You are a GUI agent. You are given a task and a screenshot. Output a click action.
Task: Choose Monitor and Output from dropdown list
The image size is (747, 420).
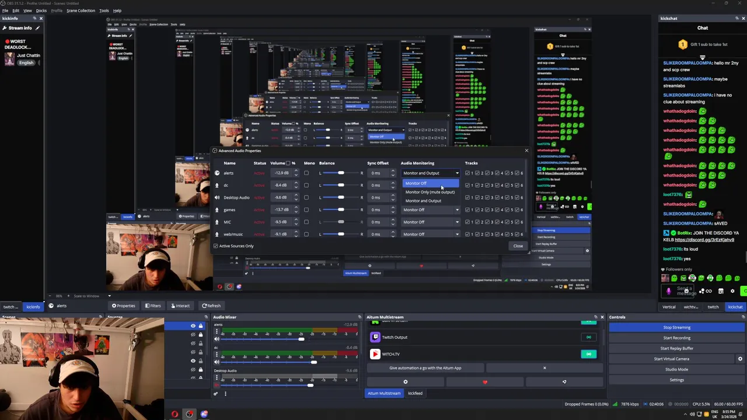click(x=431, y=201)
